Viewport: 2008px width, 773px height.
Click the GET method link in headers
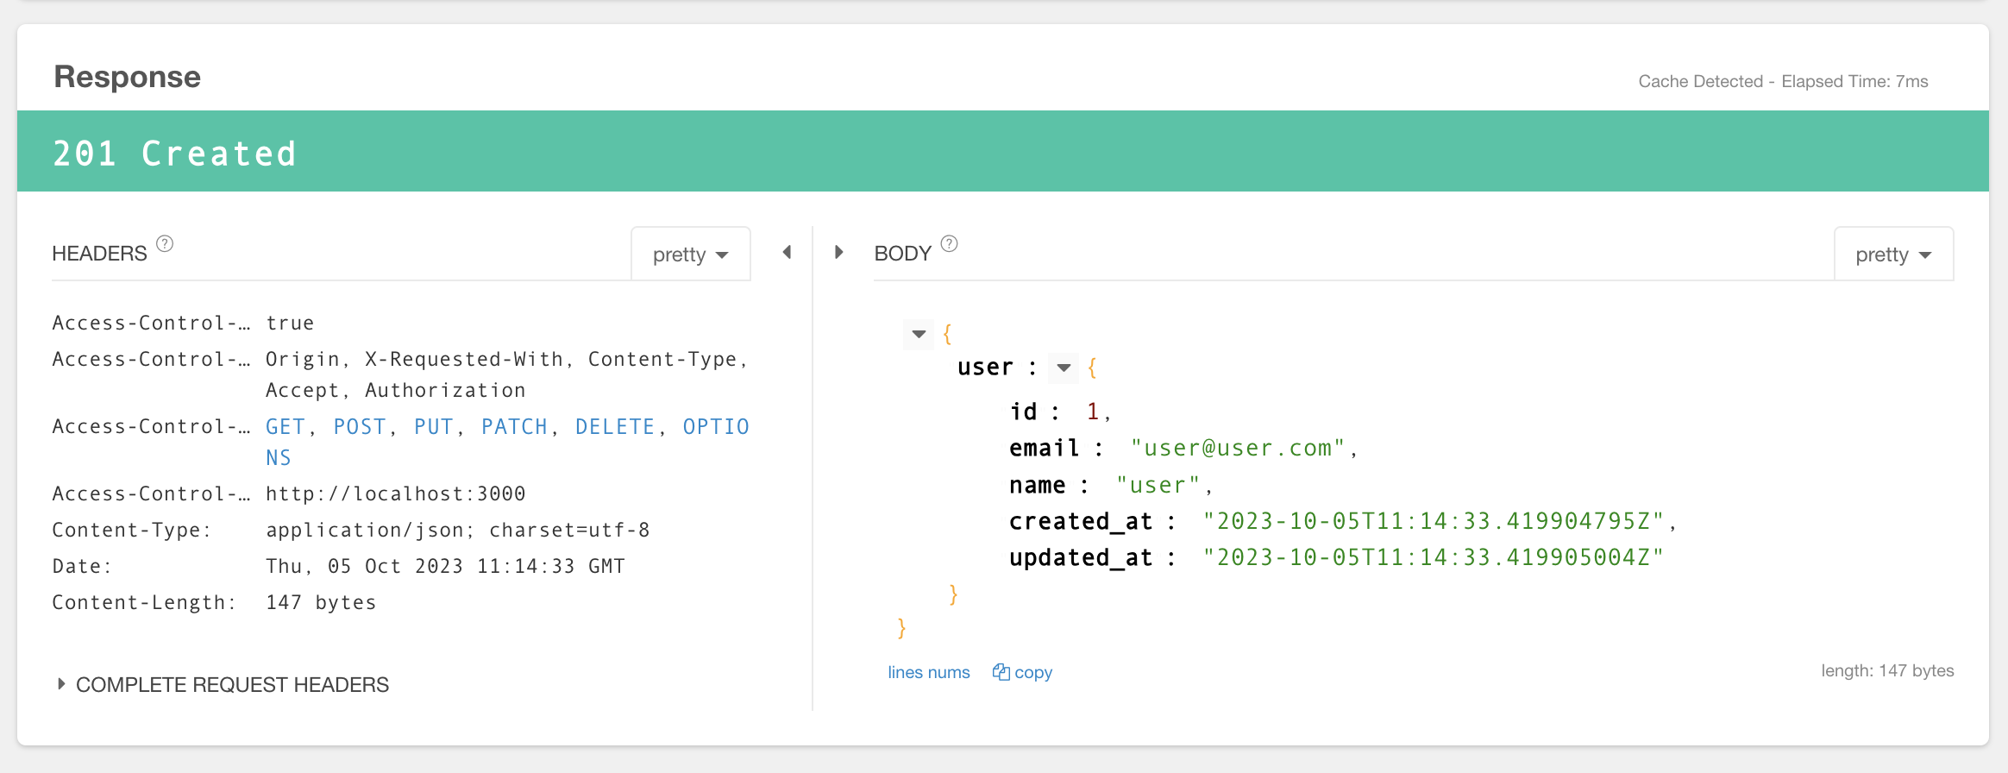point(285,427)
